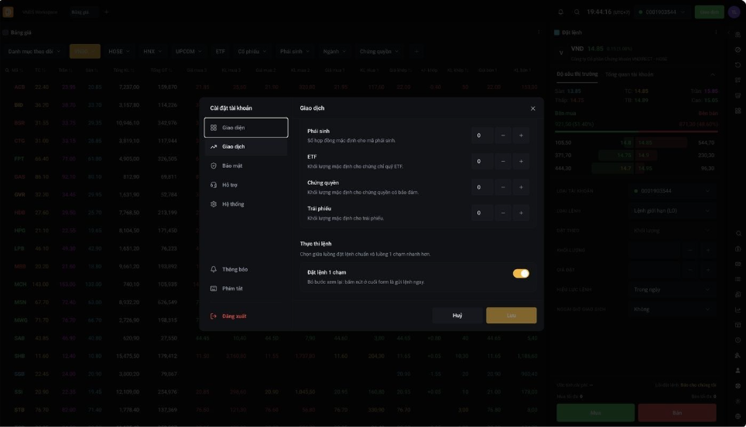746x427 pixels.
Task: Click the ACB ticker in price table
Action: click(x=19, y=87)
